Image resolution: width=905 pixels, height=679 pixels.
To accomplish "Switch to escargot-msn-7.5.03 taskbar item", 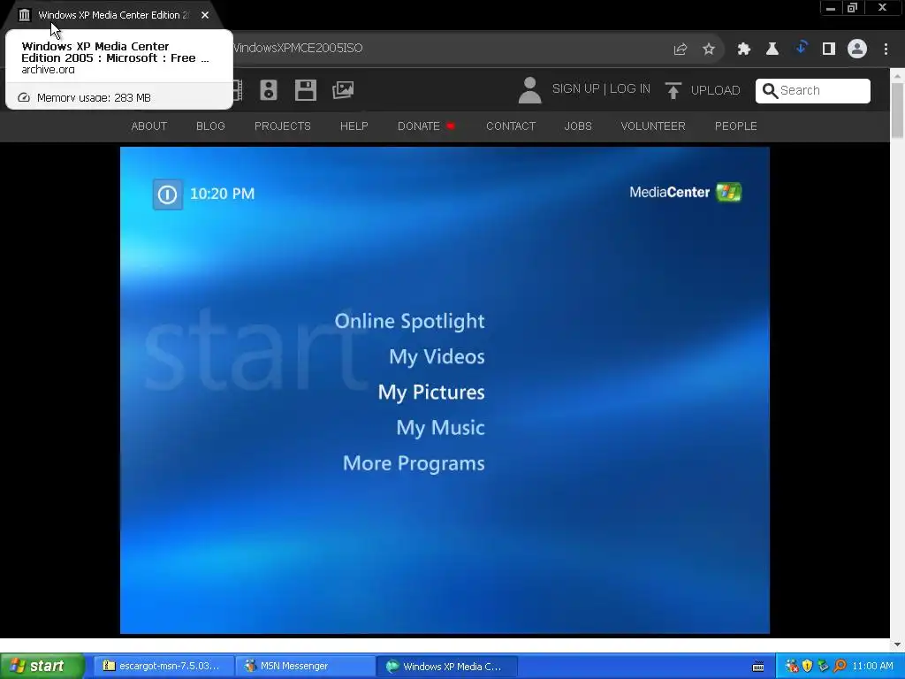I will click(x=162, y=667).
